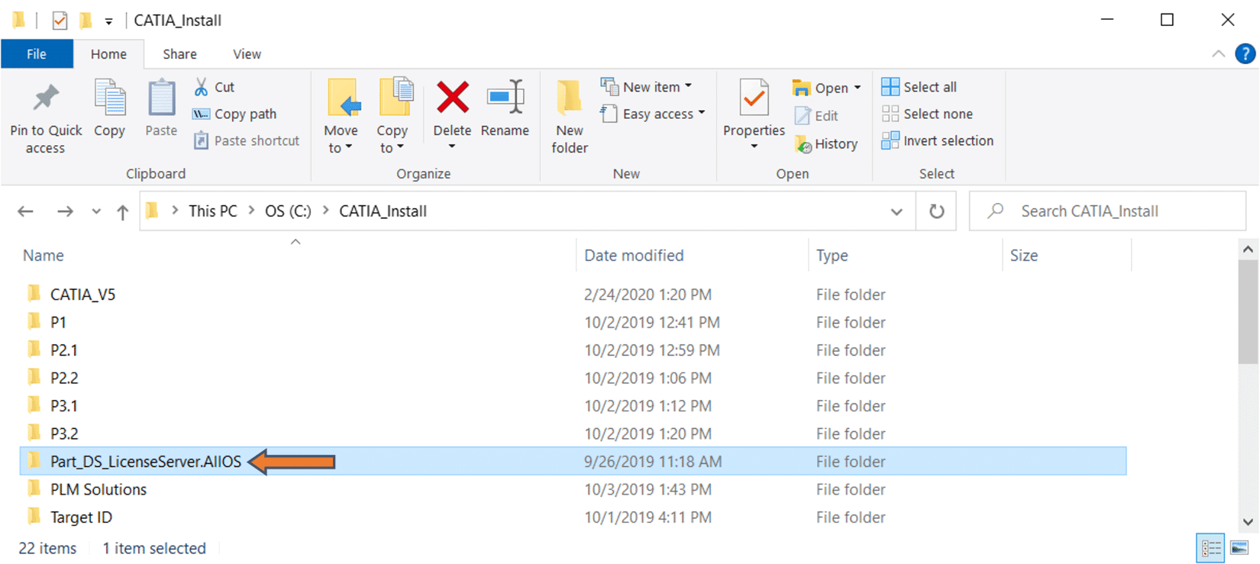
Task: Select the Part_DS_LicenseServer.AllOS folder
Action: click(x=573, y=461)
